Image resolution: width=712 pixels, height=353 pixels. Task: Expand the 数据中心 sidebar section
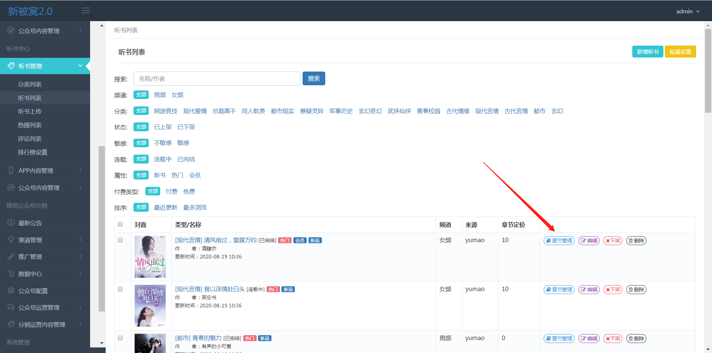(x=80, y=273)
